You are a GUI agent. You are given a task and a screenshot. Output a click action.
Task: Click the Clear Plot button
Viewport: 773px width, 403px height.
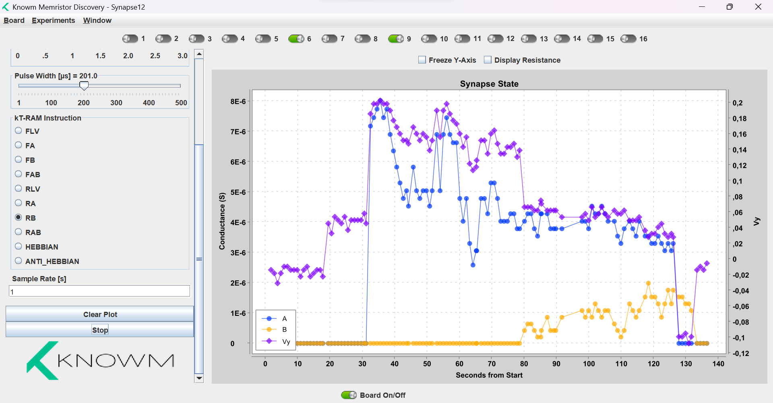pos(100,314)
